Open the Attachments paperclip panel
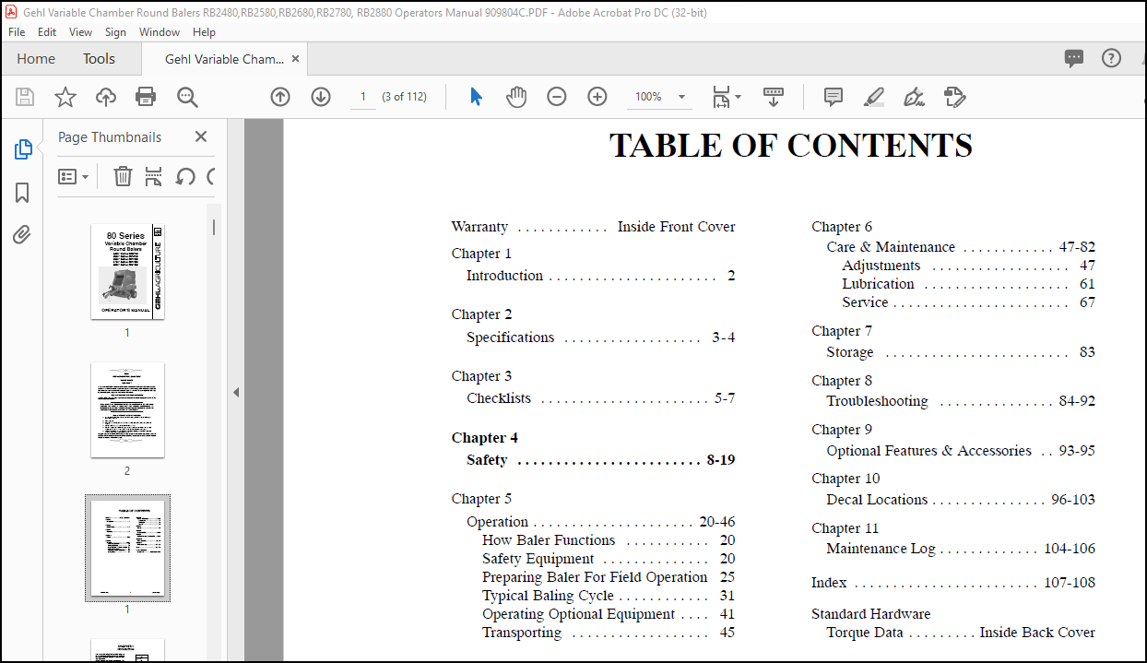The height and width of the screenshot is (663, 1147). (x=22, y=235)
